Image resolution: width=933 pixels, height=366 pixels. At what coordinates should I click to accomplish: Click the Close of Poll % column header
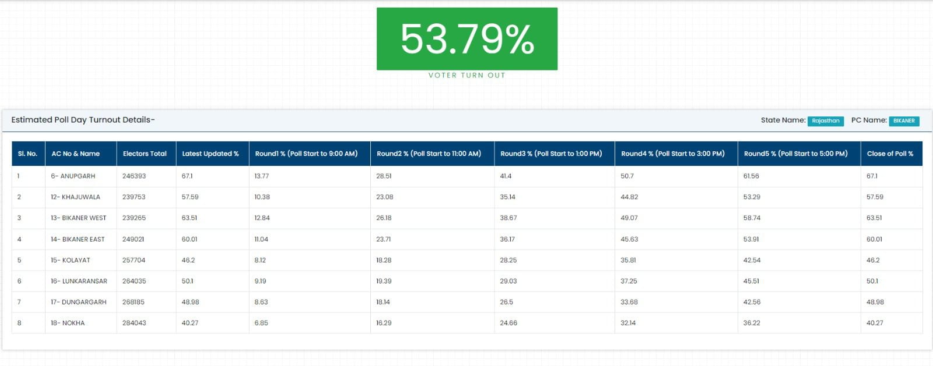pyautogui.click(x=890, y=154)
